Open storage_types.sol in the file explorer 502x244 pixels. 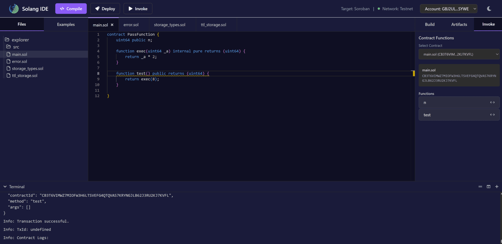pyautogui.click(x=27, y=68)
